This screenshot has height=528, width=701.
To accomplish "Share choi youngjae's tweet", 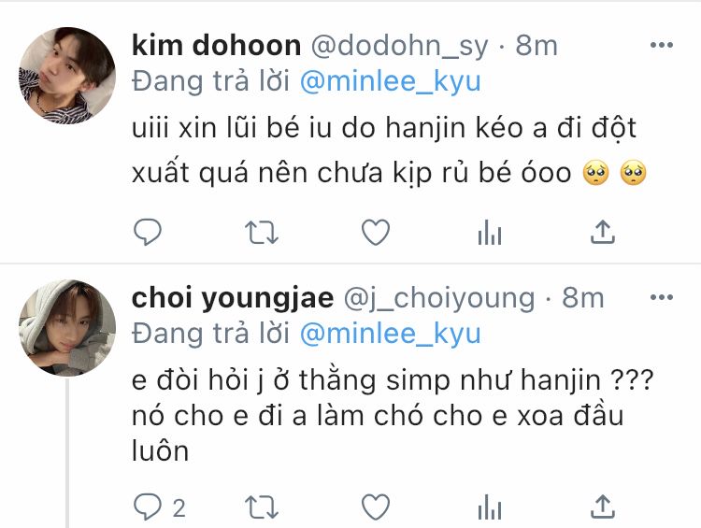I will pos(603,507).
